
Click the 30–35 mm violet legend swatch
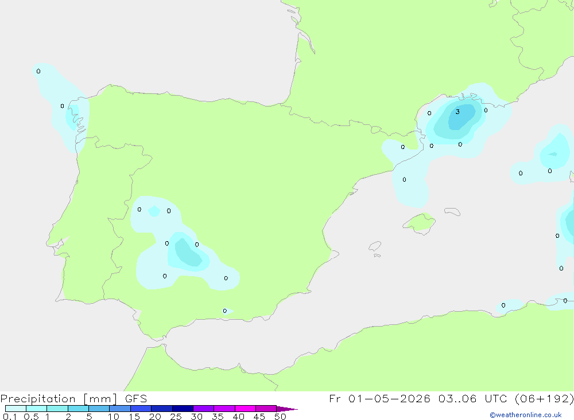(x=204, y=409)
